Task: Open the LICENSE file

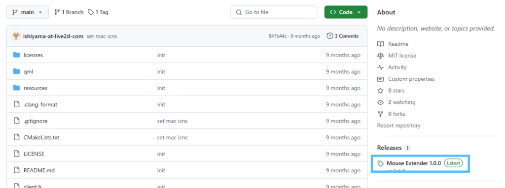Action: coord(34,154)
